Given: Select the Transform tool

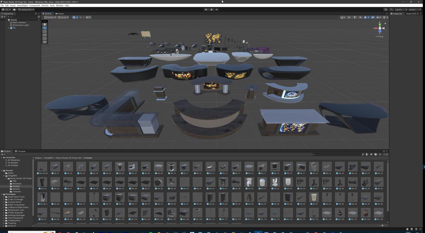Looking at the screenshot, I should tap(45, 42).
